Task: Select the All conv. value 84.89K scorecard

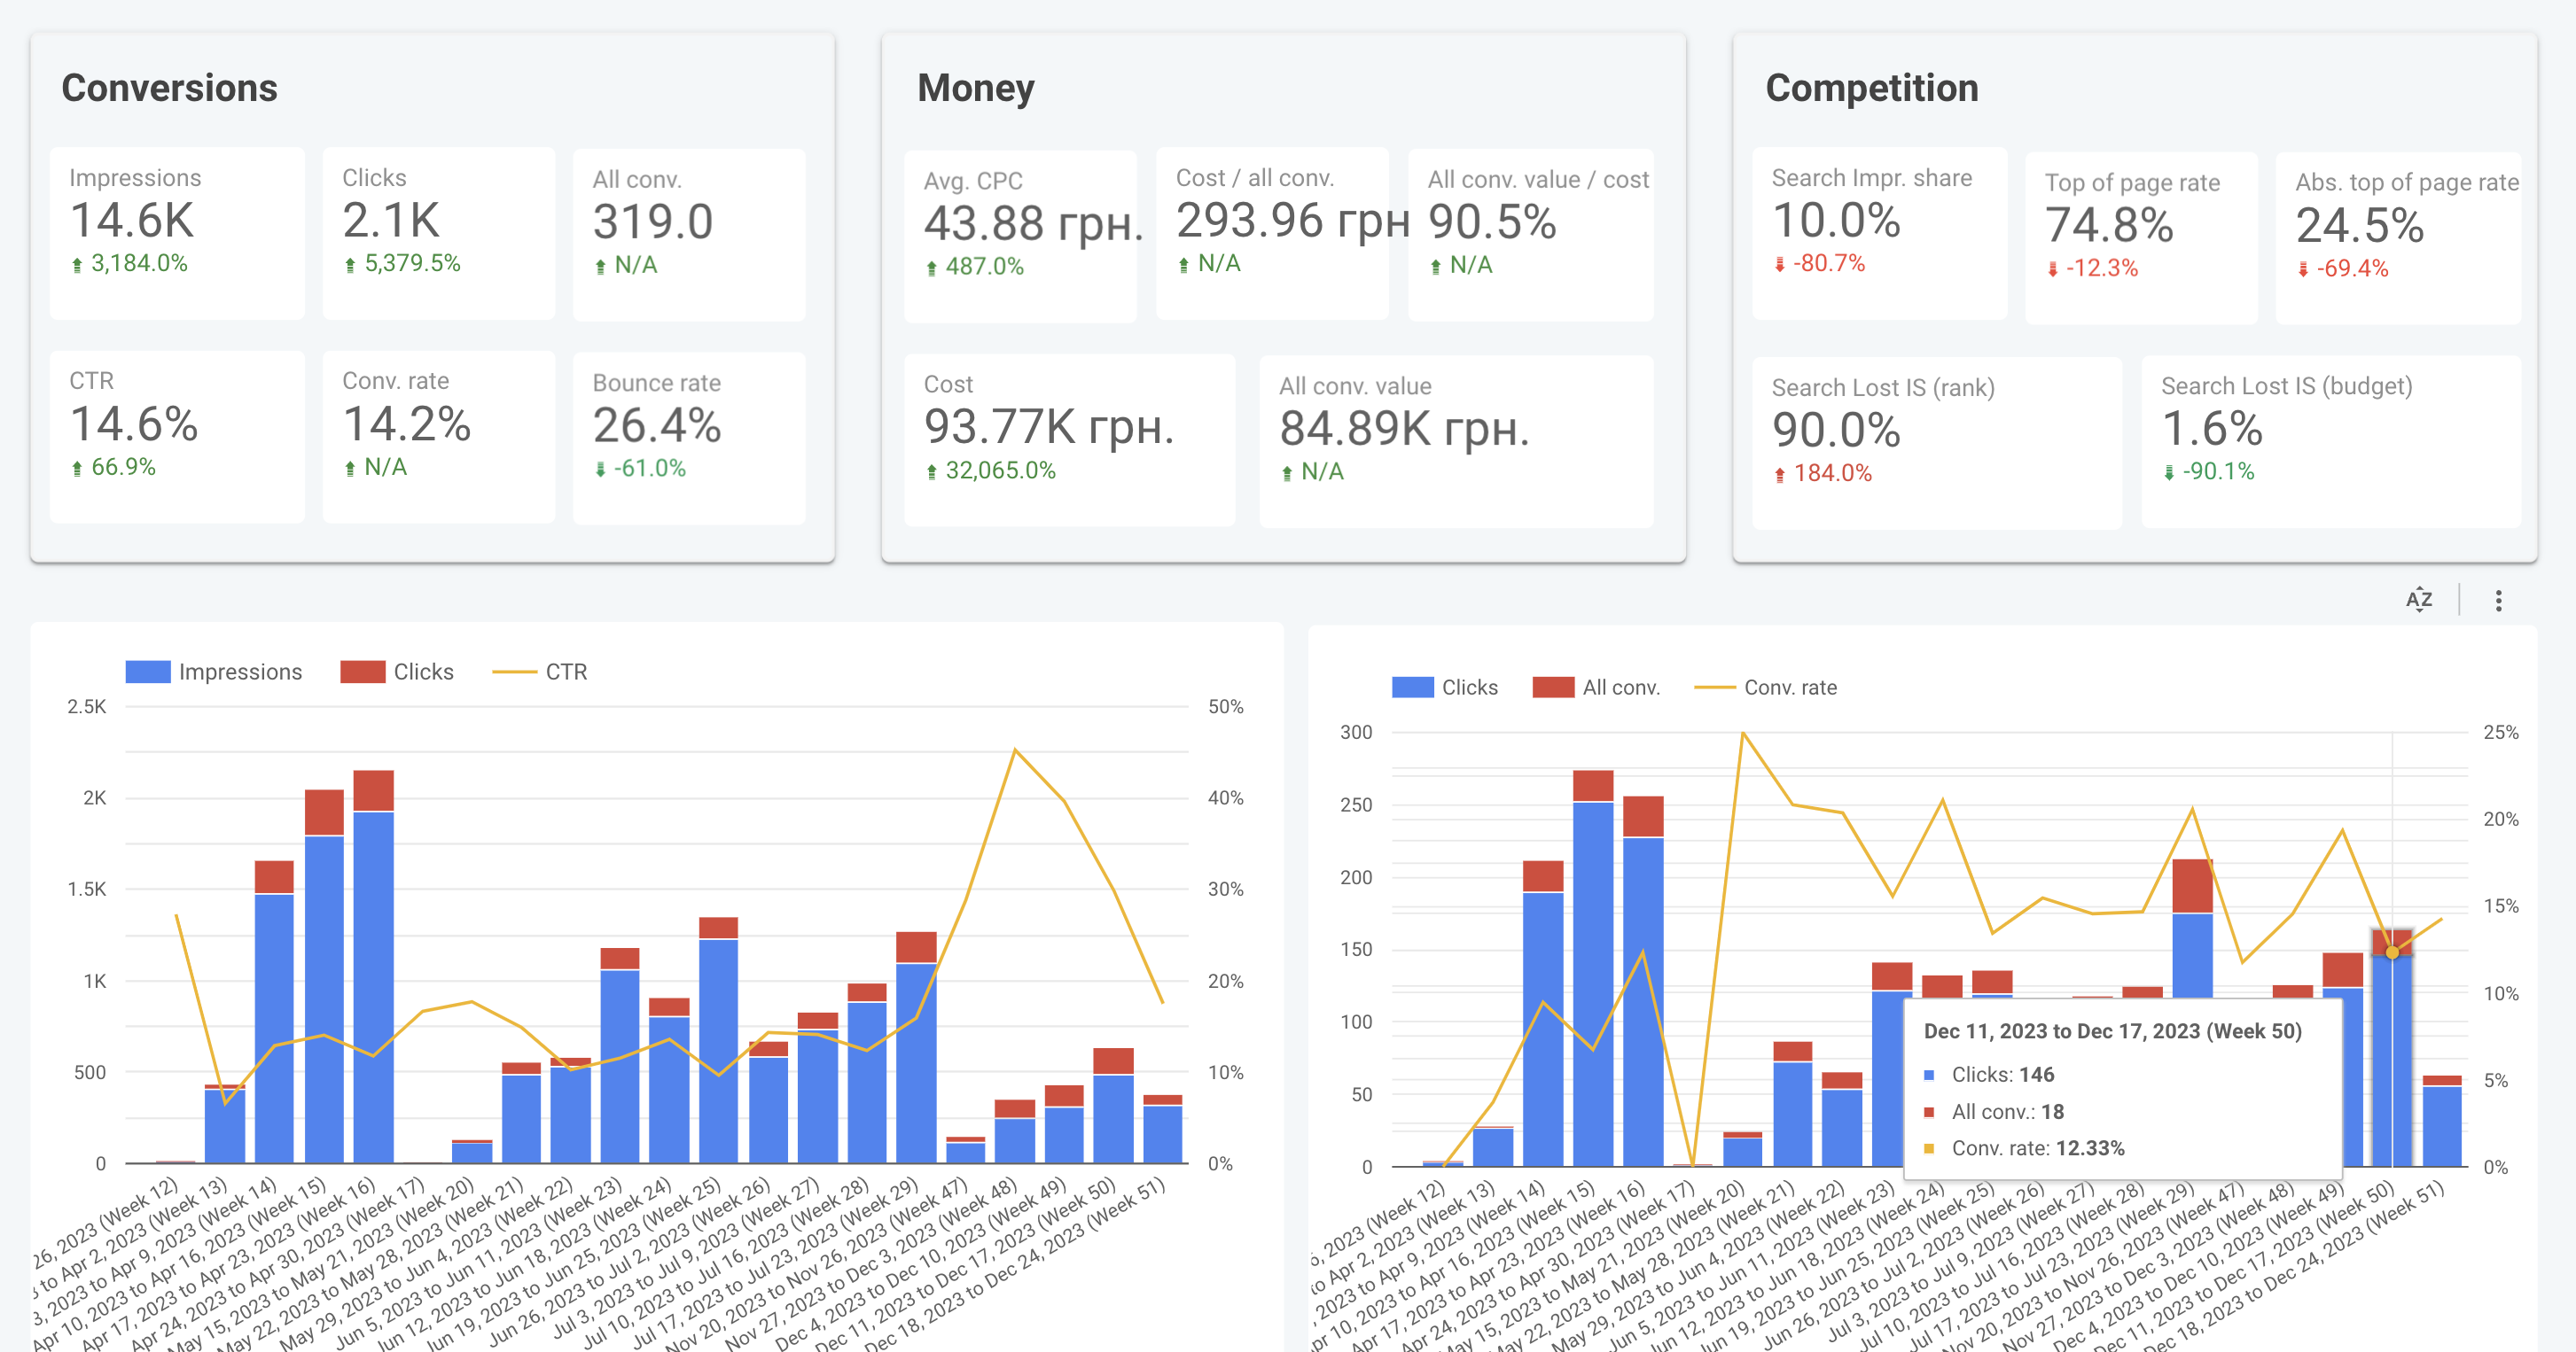Action: [x=1456, y=440]
